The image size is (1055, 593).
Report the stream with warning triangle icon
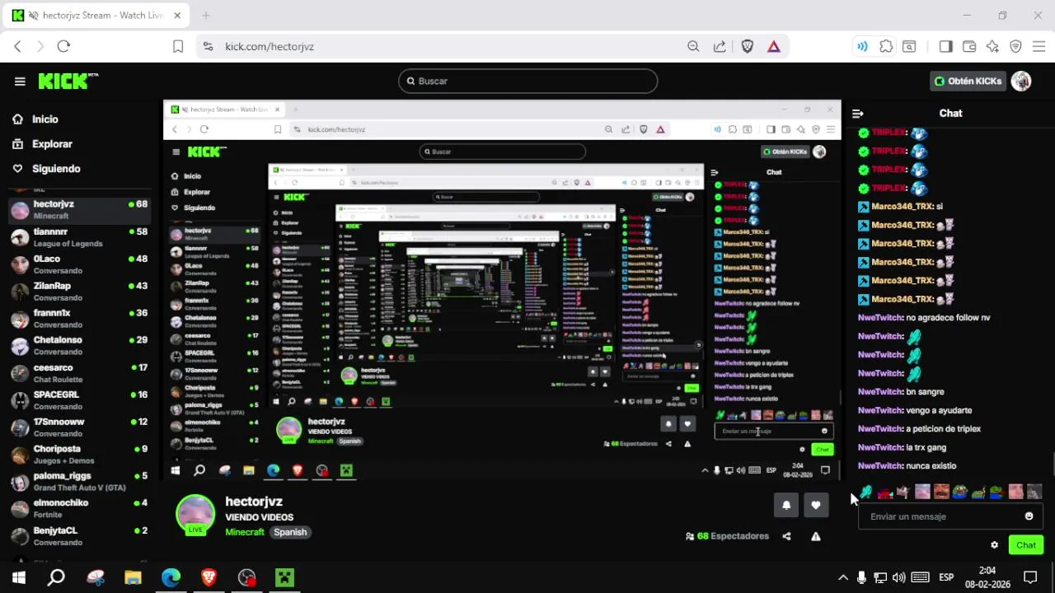pyautogui.click(x=815, y=536)
